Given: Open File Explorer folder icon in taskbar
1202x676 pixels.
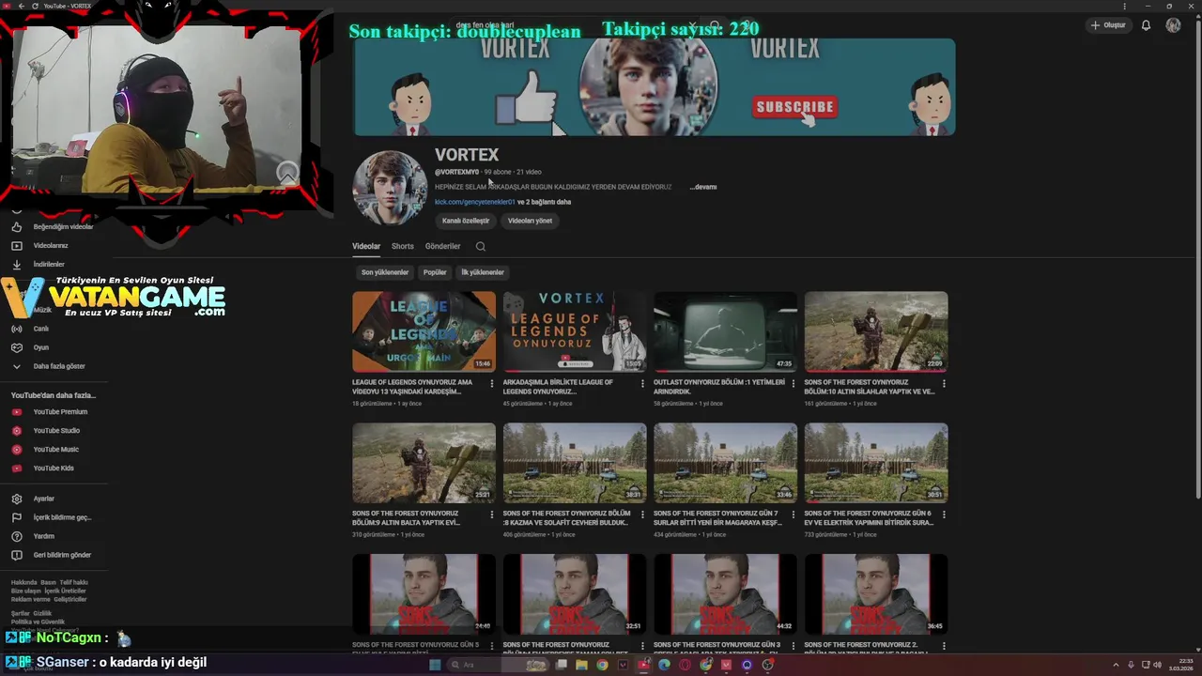Looking at the screenshot, I should (x=581, y=665).
